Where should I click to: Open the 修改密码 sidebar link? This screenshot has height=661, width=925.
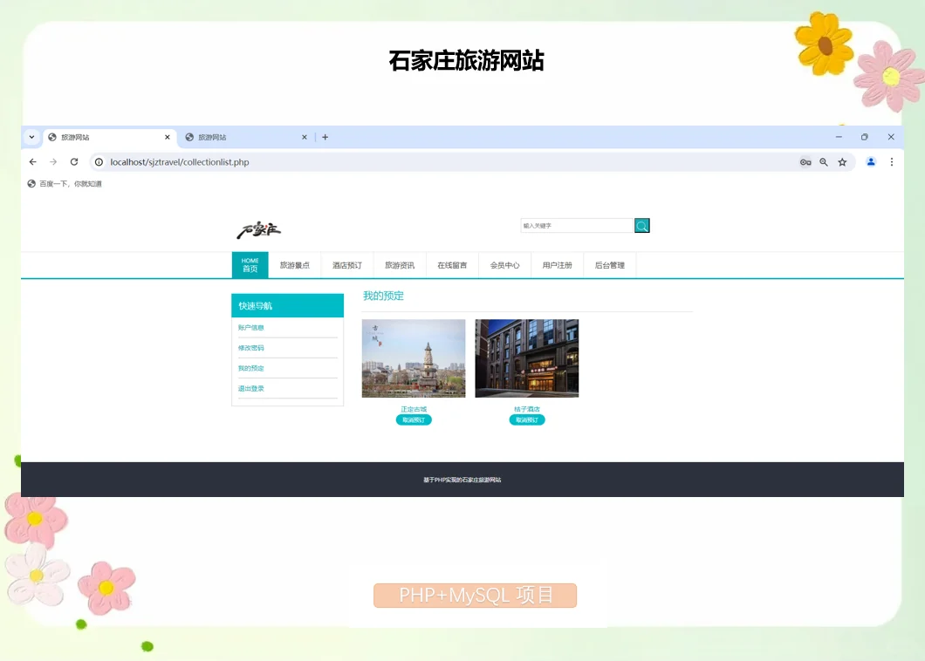[250, 347]
